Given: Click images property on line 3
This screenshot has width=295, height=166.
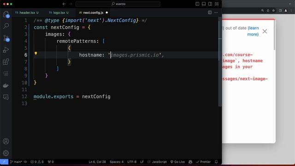Looking at the screenshot, I should 53,34.
